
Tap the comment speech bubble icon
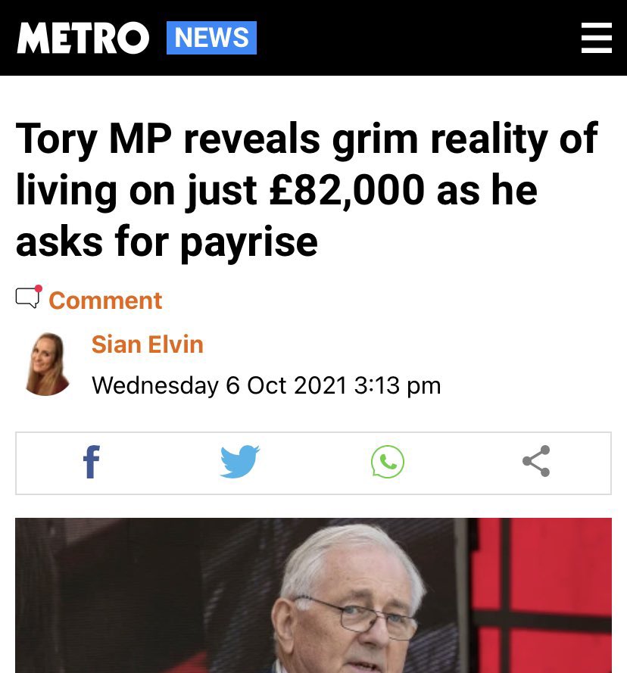(x=27, y=298)
